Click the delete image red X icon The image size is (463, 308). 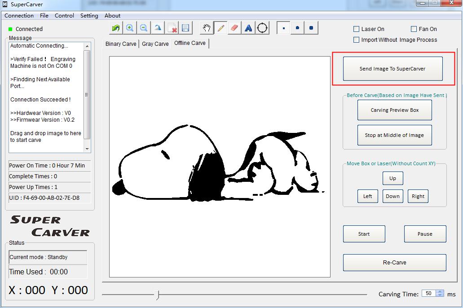(172, 28)
